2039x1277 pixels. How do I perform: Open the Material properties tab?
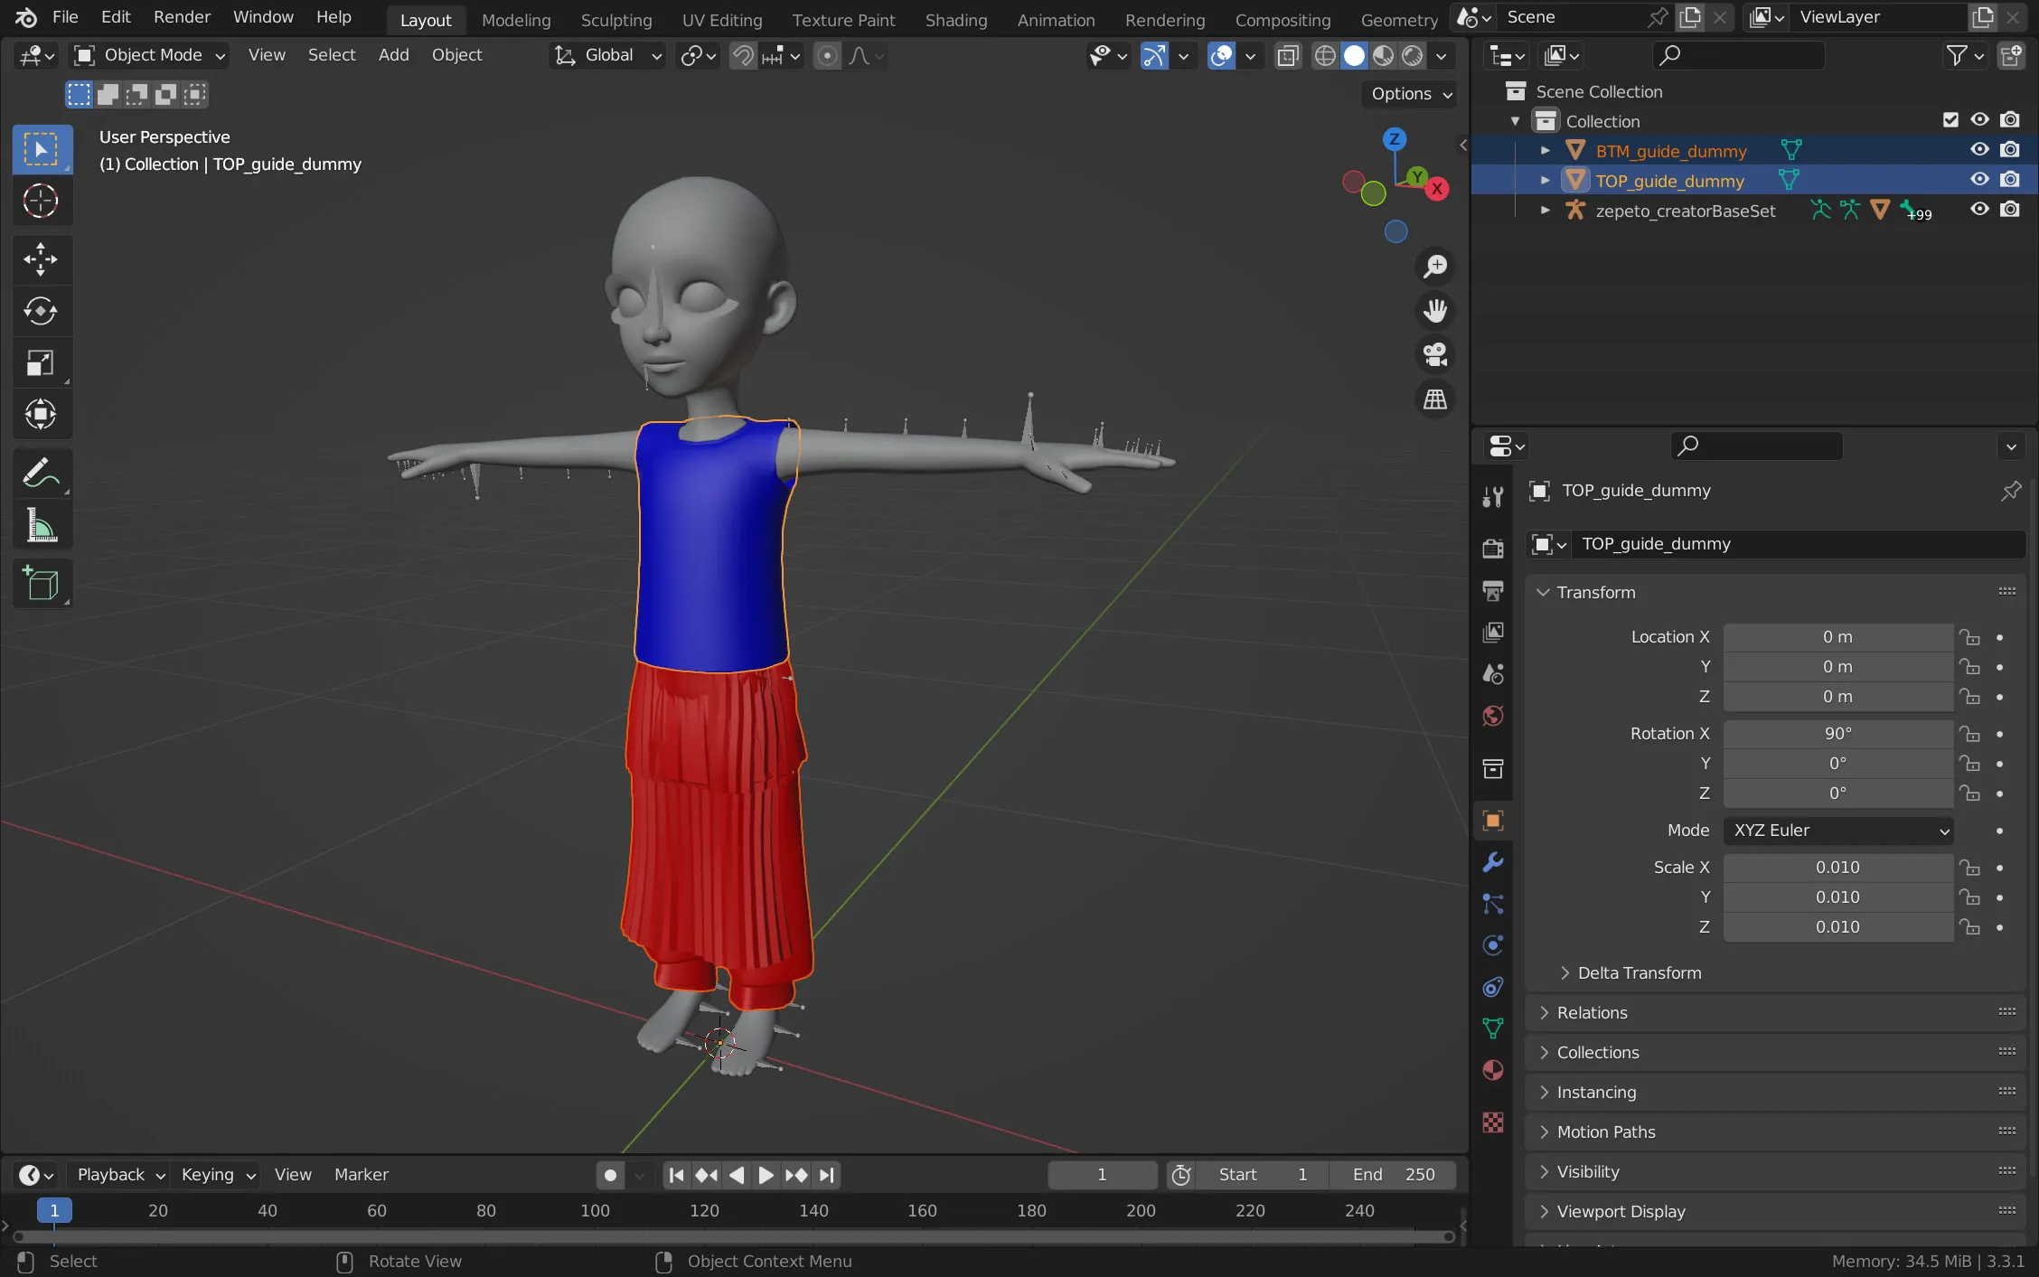(x=1493, y=1071)
